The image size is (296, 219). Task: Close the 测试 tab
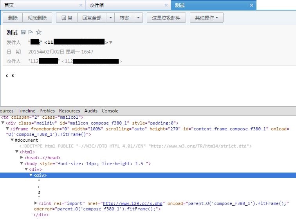click(x=251, y=5)
